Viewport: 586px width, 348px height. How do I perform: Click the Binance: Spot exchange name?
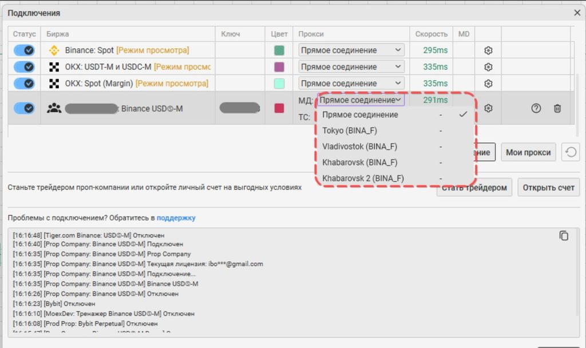89,50
